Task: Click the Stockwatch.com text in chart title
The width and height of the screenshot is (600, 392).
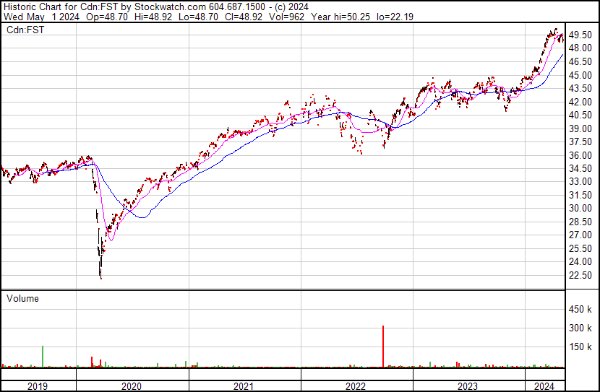Action: (x=170, y=7)
